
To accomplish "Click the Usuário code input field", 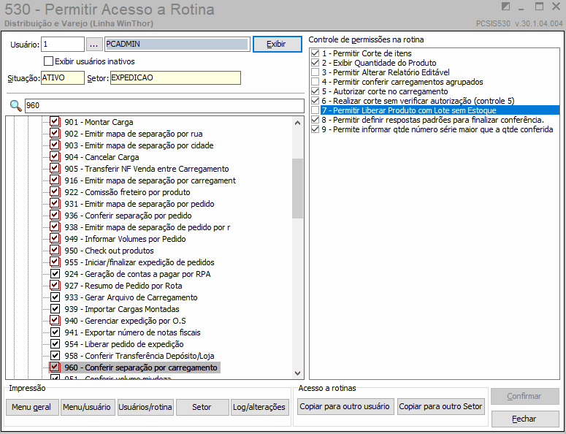I will click(63, 44).
